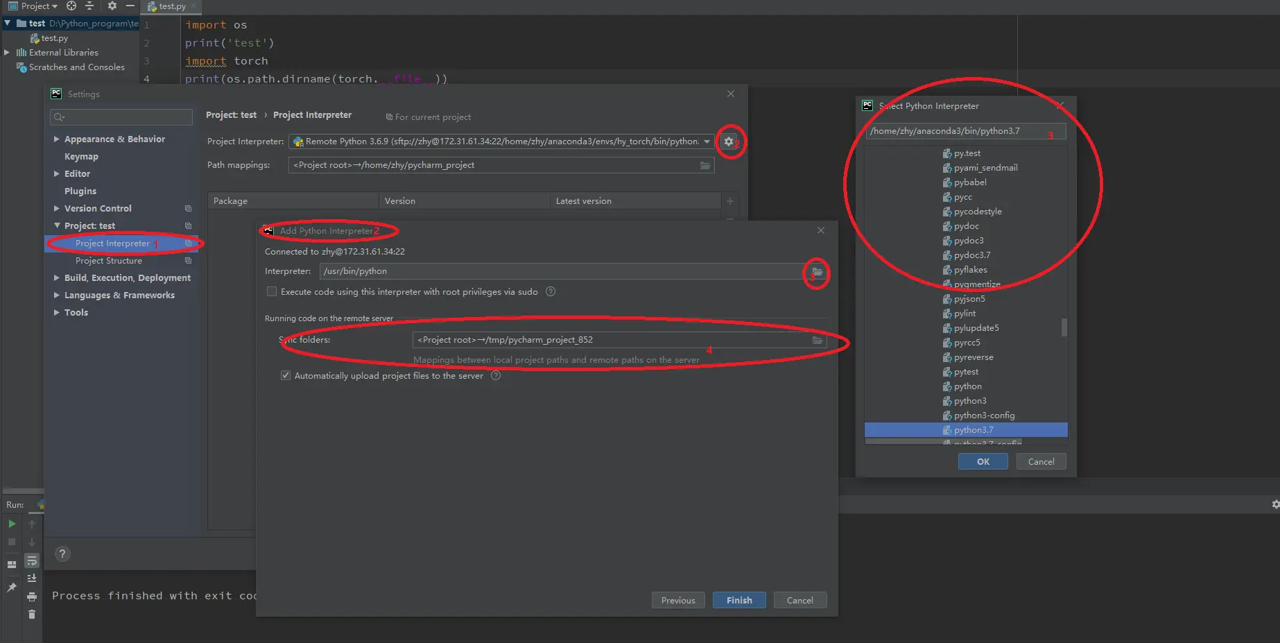1280x643 pixels.
Task: Select python3.7 in the file list
Action: (966, 430)
